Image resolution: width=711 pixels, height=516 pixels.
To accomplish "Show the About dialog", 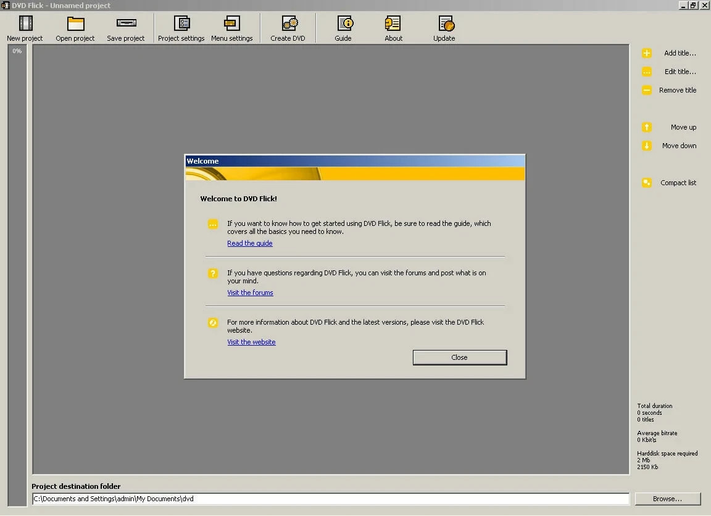I will tap(393, 28).
